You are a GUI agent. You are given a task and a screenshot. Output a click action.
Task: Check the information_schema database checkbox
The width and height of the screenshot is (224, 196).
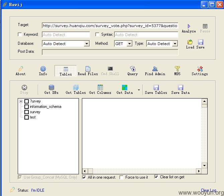click(26, 107)
